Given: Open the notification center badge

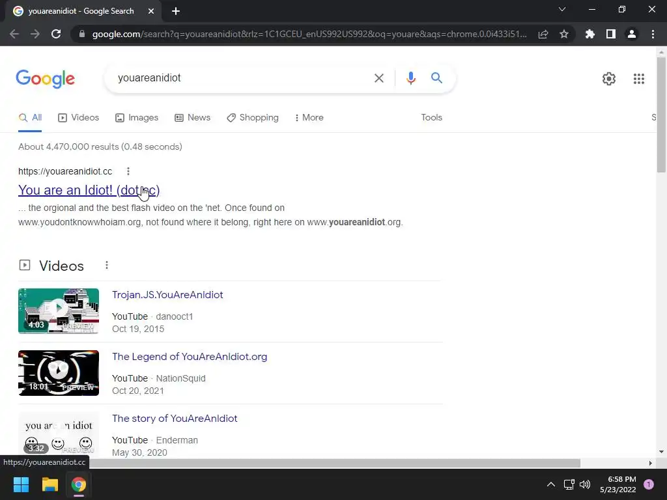Looking at the screenshot, I should [649, 484].
